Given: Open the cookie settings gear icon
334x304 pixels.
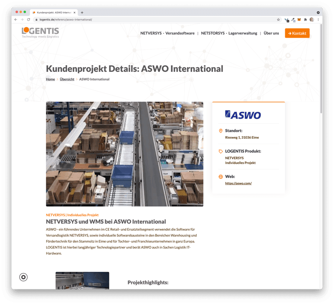Looking at the screenshot, I should tap(23, 277).
